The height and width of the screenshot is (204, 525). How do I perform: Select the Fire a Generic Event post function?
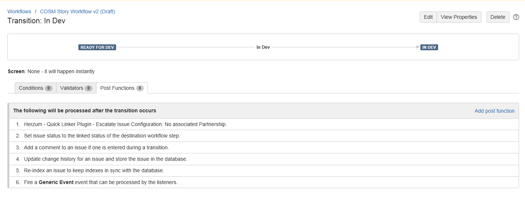click(101, 182)
